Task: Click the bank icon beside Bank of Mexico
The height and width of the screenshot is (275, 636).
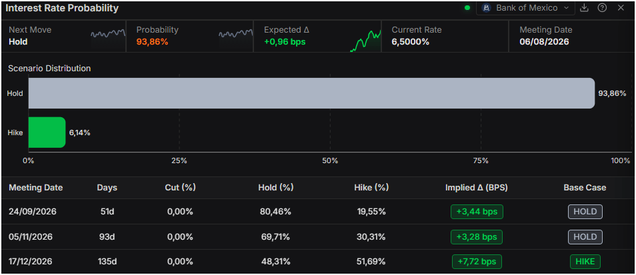Action: (x=487, y=8)
